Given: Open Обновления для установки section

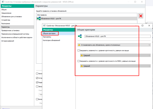Looking at the screenshot, I should tap(11, 16).
